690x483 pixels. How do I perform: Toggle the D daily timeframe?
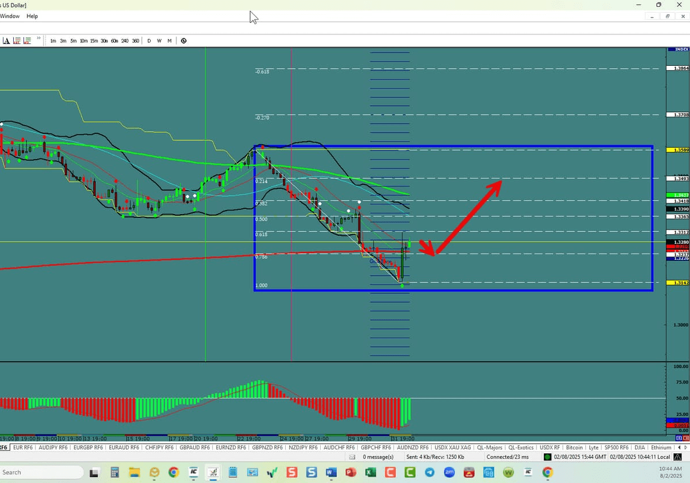(149, 41)
